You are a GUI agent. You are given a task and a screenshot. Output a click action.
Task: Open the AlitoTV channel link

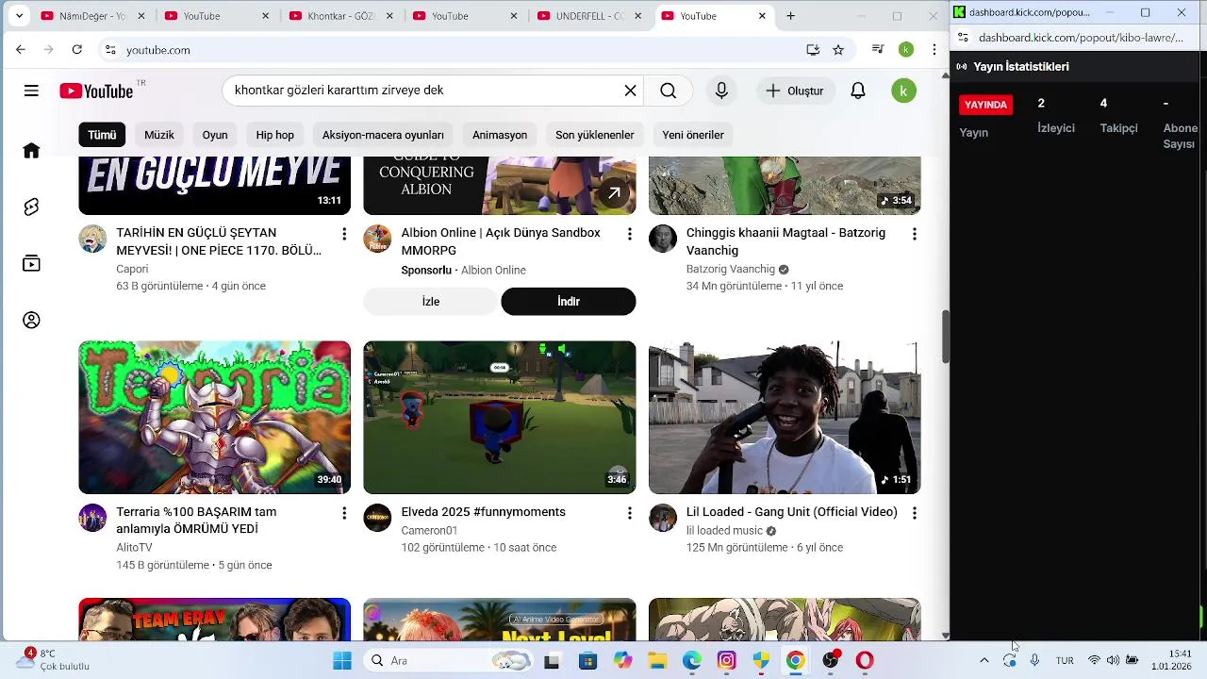click(x=134, y=548)
